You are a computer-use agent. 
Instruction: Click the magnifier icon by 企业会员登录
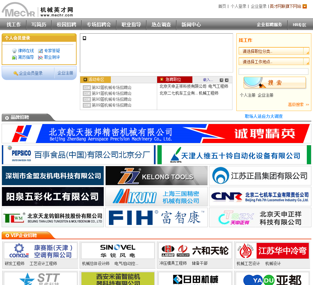(16, 73)
